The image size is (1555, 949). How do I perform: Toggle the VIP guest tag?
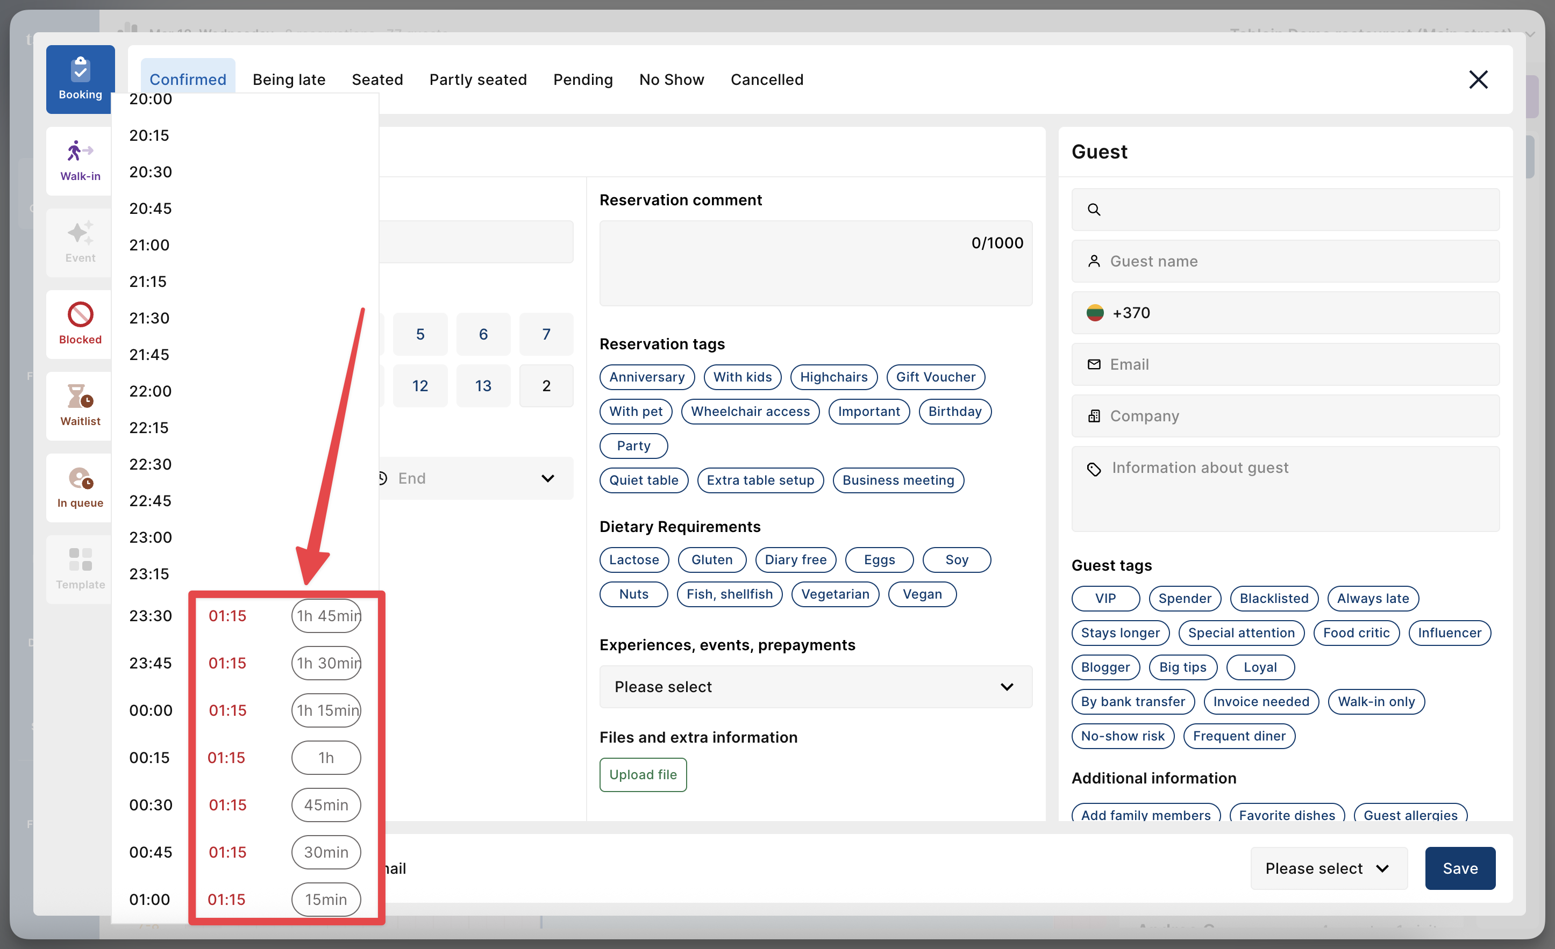coord(1104,598)
